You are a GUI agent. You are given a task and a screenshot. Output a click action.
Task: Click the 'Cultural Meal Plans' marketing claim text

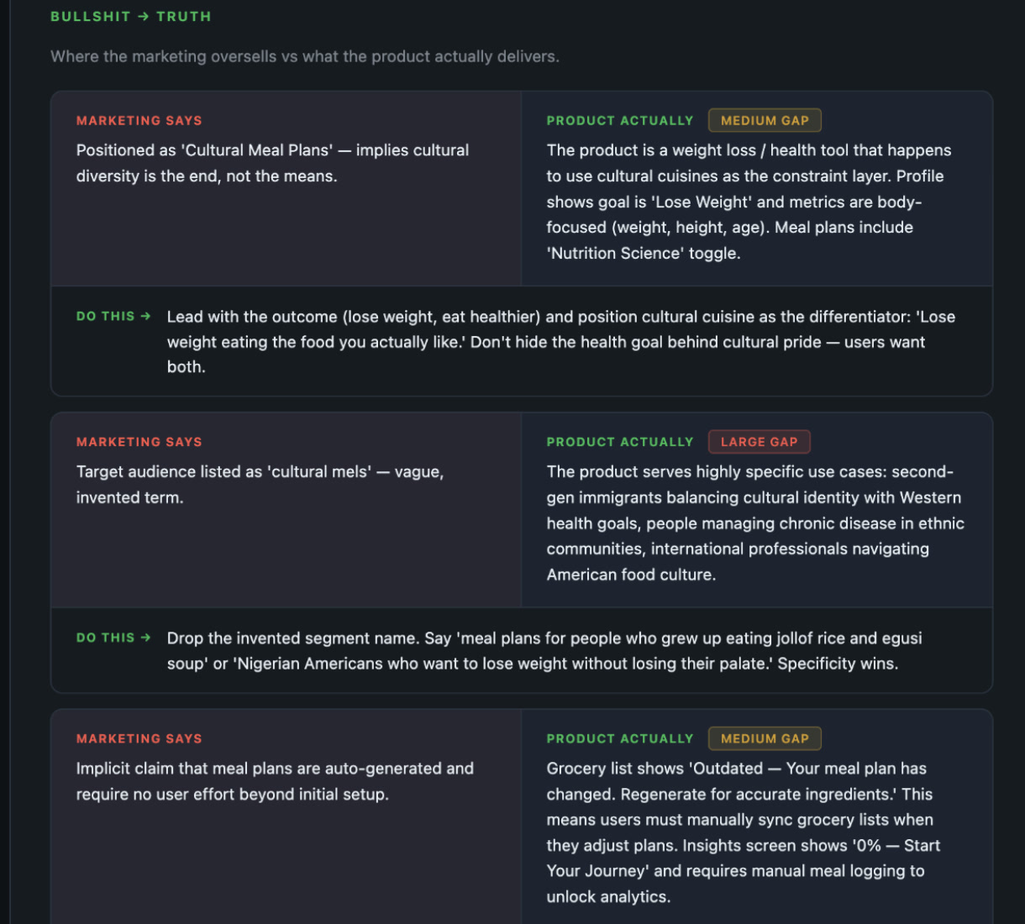[273, 163]
